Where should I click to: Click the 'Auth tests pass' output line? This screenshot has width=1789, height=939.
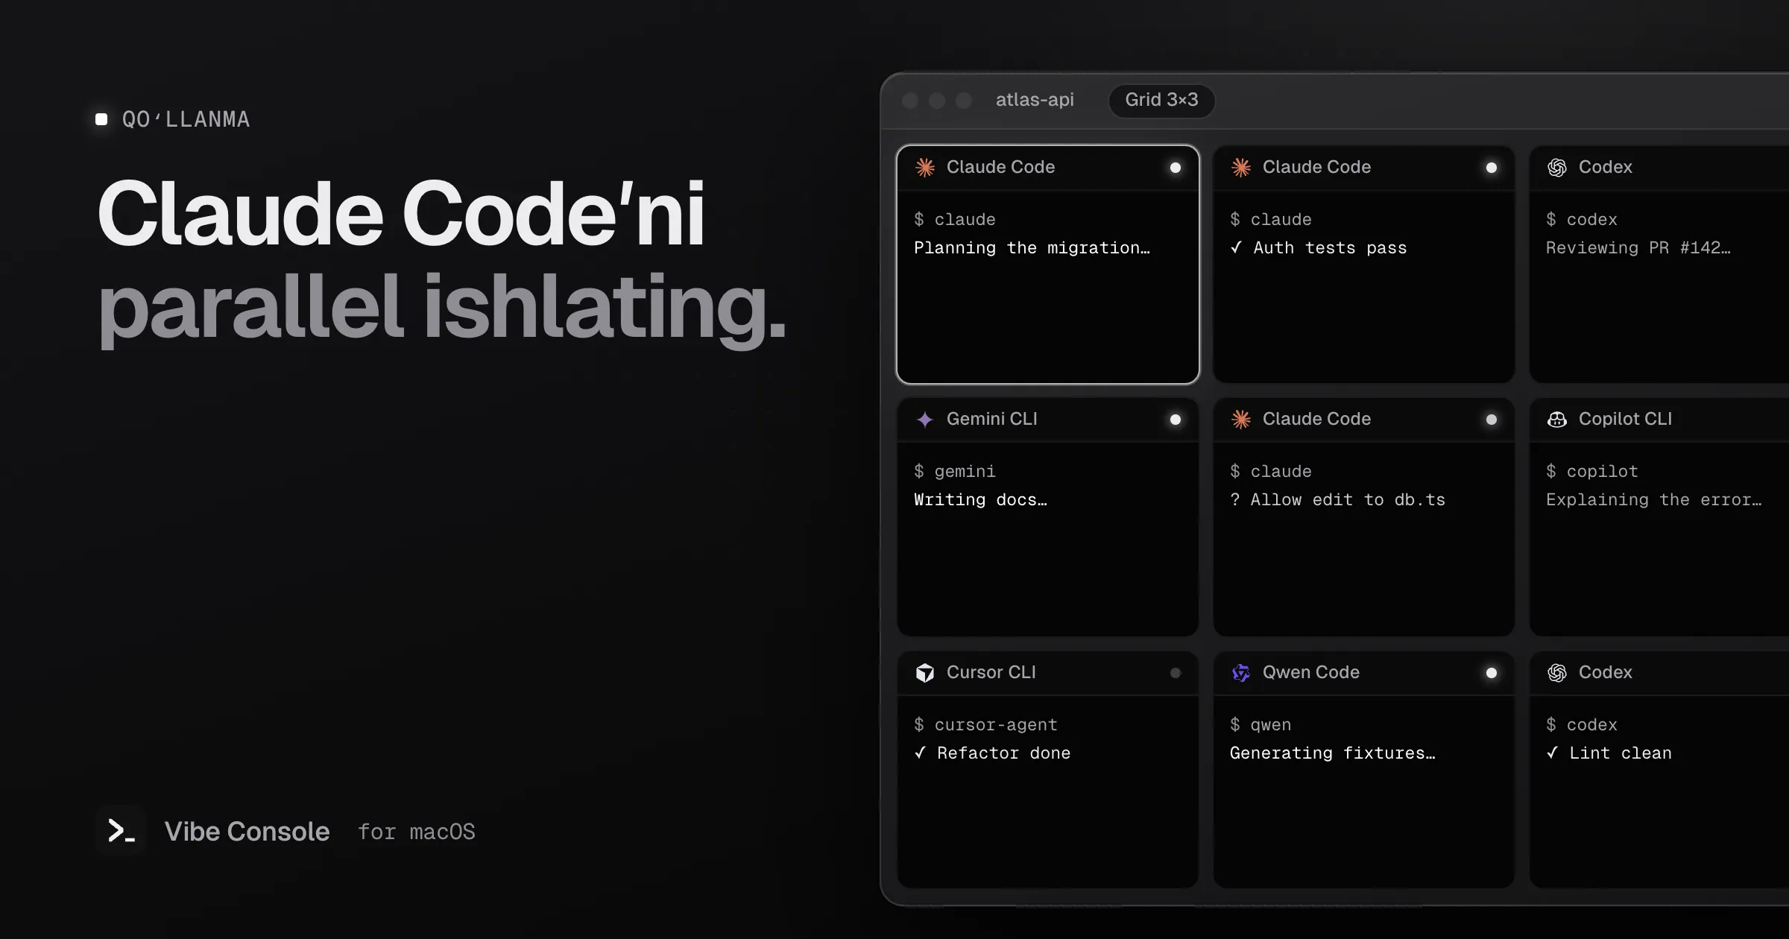click(1319, 248)
